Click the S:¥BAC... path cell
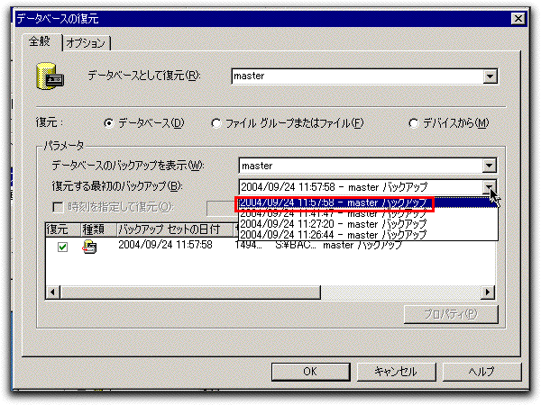 click(296, 245)
